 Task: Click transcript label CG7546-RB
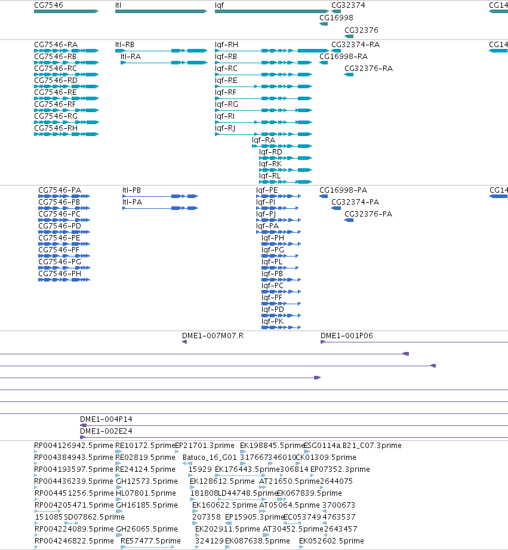coord(55,57)
